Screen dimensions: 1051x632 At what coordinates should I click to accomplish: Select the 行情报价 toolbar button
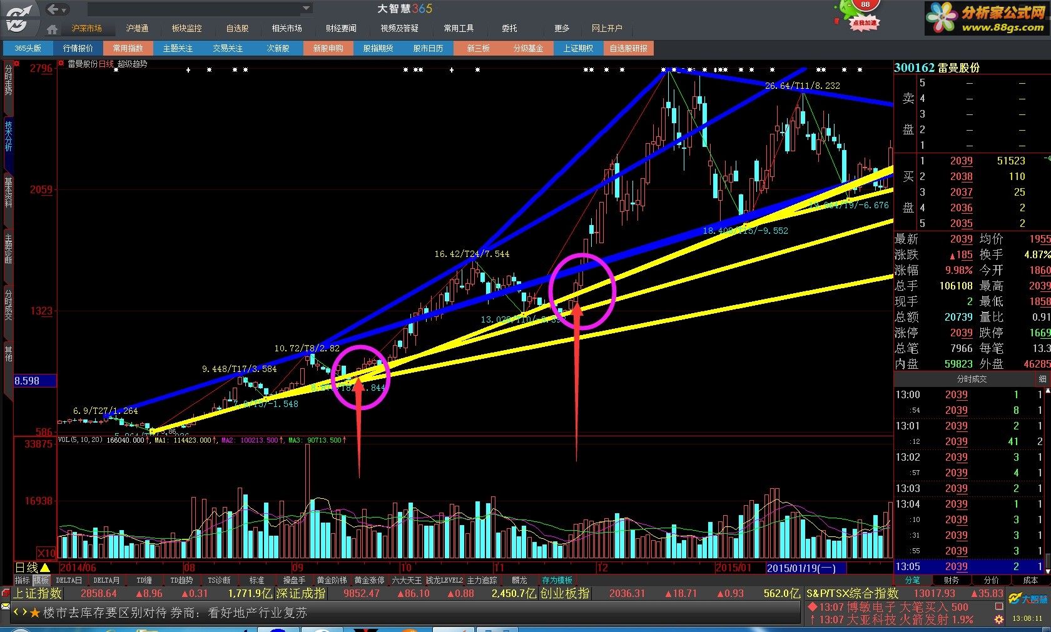click(78, 48)
